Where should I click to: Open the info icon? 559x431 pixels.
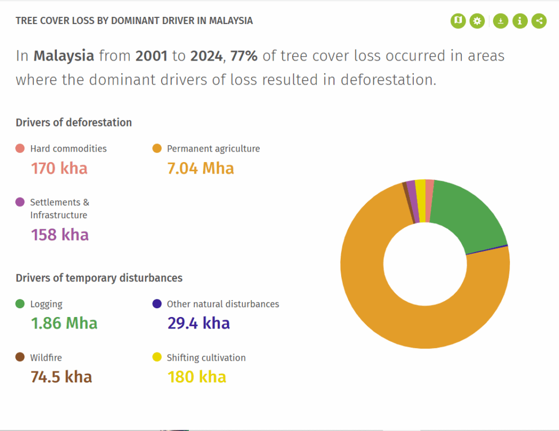pyautogui.click(x=520, y=21)
